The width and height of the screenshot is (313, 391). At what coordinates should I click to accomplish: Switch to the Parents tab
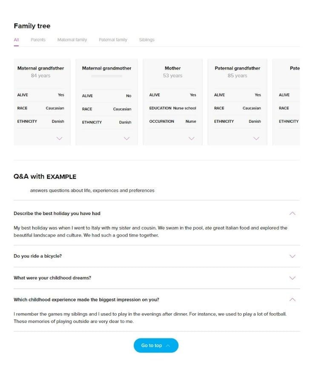[x=38, y=40]
